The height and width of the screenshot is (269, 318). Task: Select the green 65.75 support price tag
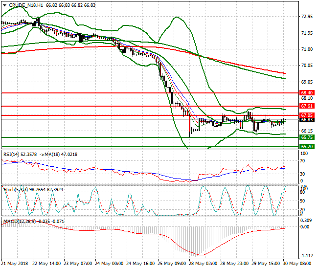307,137
